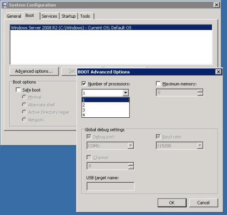Confirm with the OK button
The height and width of the screenshot is (215, 227).
point(172,203)
